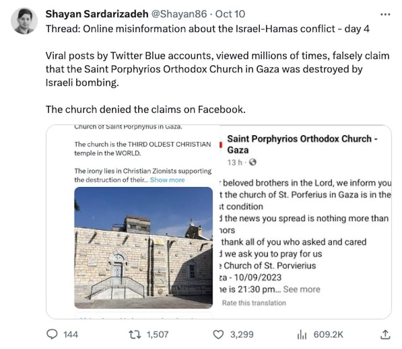Click the 609.2K views count
The image size is (402, 349).
pos(328,334)
